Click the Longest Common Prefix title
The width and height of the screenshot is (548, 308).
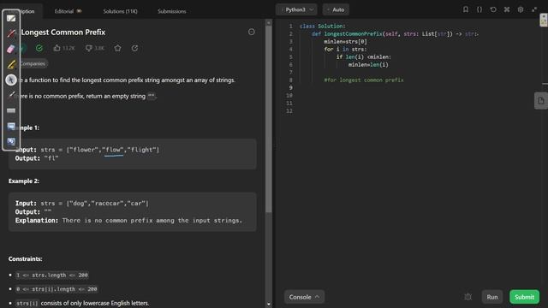63,33
